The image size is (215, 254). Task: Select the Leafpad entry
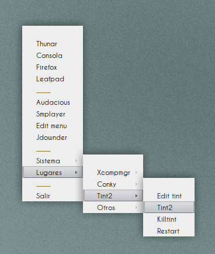(x=53, y=79)
